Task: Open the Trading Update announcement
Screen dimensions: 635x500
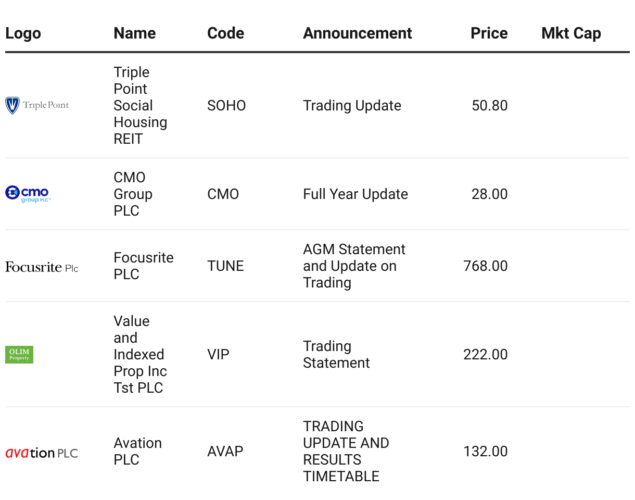Action: click(352, 106)
